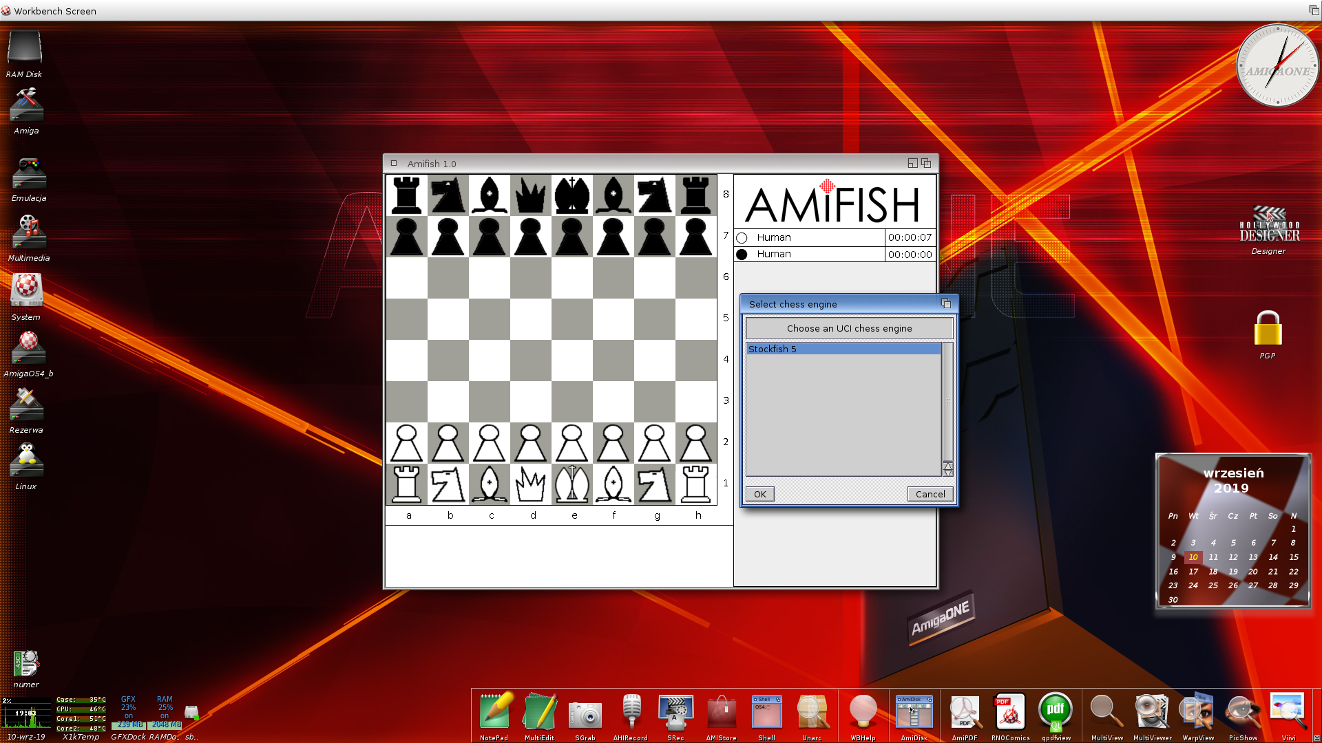The width and height of the screenshot is (1322, 743).
Task: Select the white rook on a1
Action: point(407,484)
